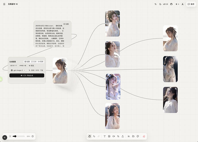
Task: Undo the last canvas action
Action: click(94, 136)
